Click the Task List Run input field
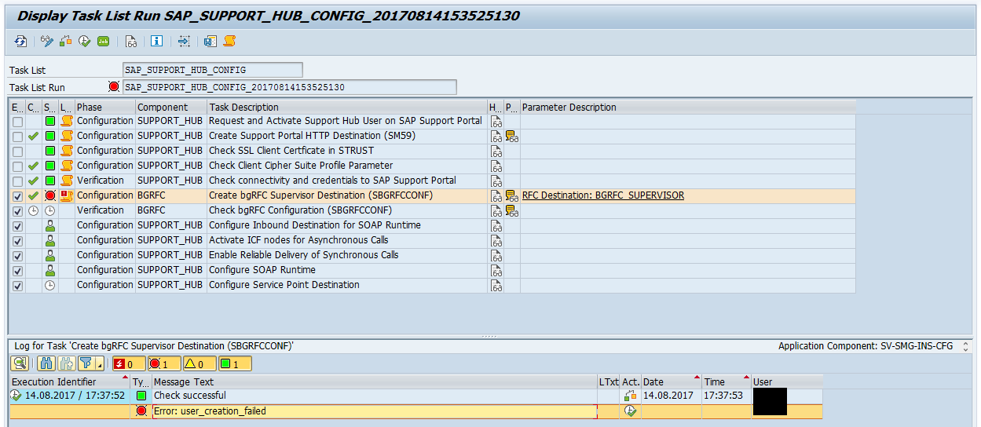This screenshot has height=427, width=981. (290, 87)
